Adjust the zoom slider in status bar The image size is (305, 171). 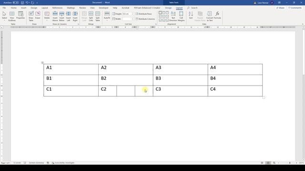pos(290,163)
